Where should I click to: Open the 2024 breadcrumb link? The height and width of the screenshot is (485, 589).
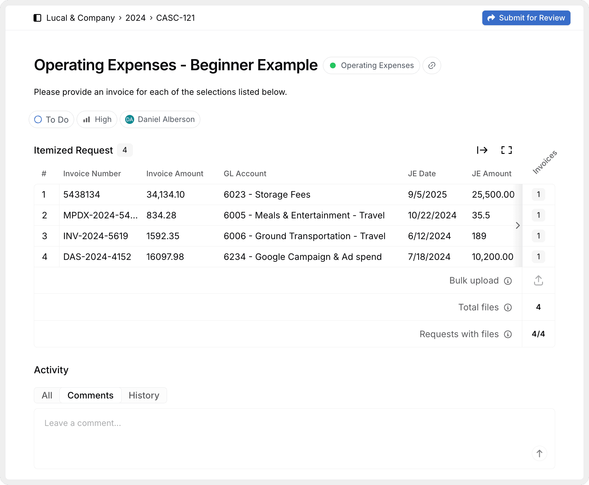(x=135, y=18)
